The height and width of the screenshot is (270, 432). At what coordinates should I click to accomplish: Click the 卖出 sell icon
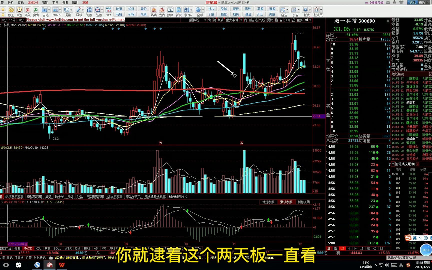click(36, 10)
